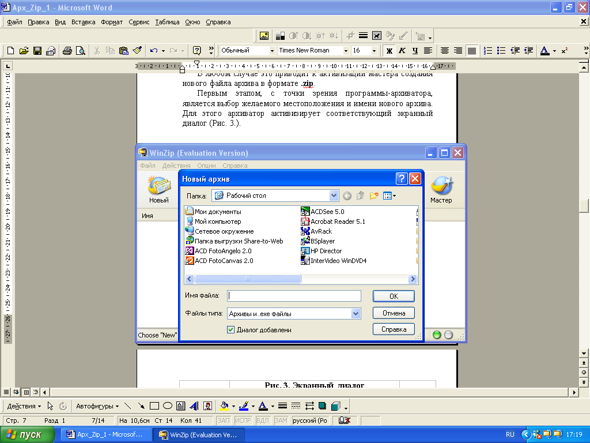The height and width of the screenshot is (443, 590).
Task: Open the font size 16 dropdown
Action: (374, 51)
